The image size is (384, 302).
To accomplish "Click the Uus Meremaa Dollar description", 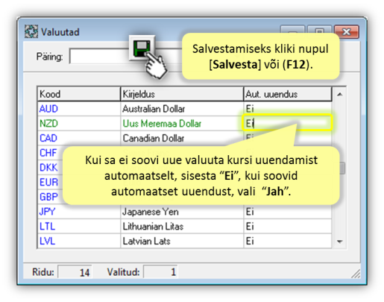I will pos(162,124).
